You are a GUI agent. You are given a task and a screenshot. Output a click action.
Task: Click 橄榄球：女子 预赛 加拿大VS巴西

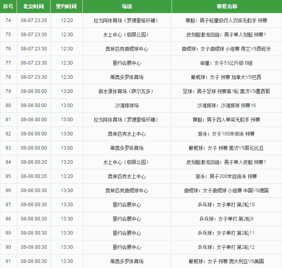click(x=226, y=78)
